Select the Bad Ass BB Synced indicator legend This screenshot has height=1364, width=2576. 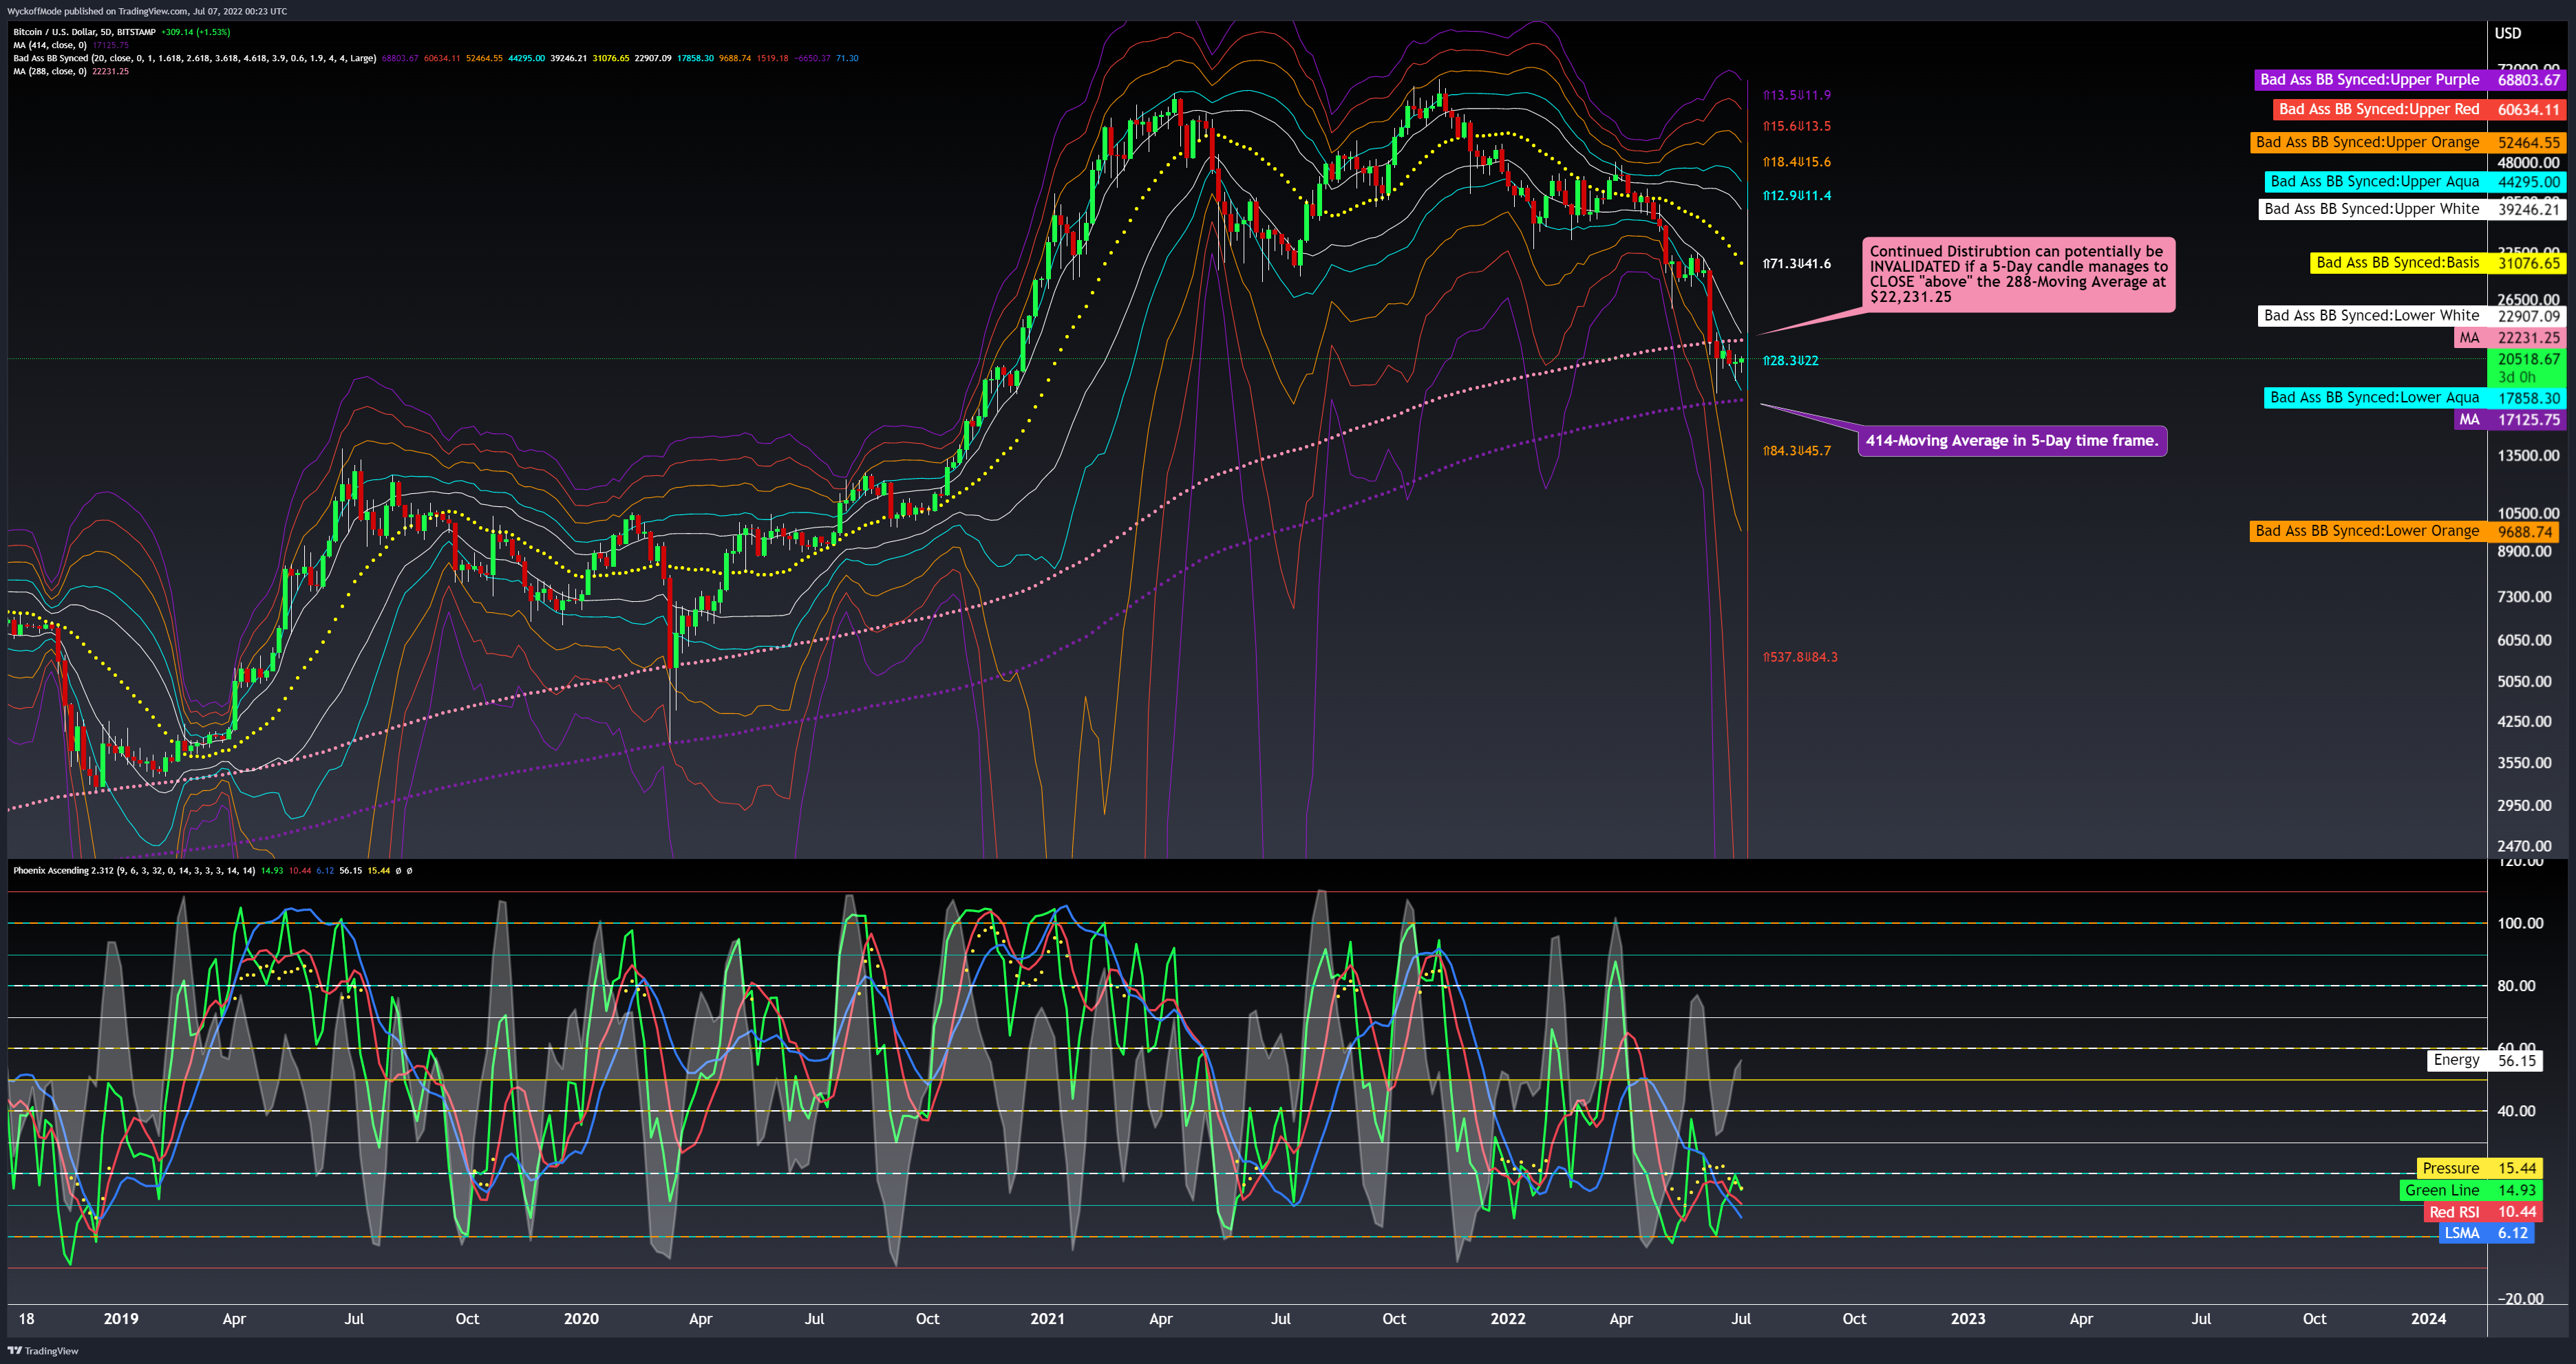click(194, 58)
